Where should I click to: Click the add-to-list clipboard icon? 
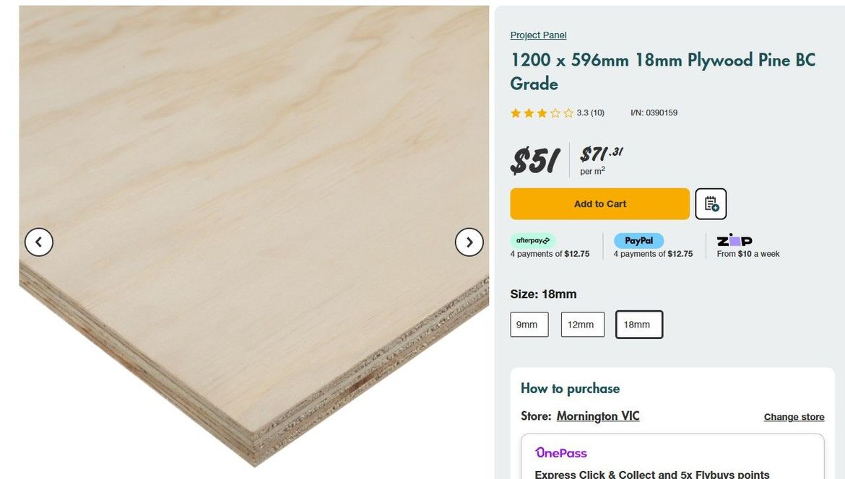(x=711, y=204)
